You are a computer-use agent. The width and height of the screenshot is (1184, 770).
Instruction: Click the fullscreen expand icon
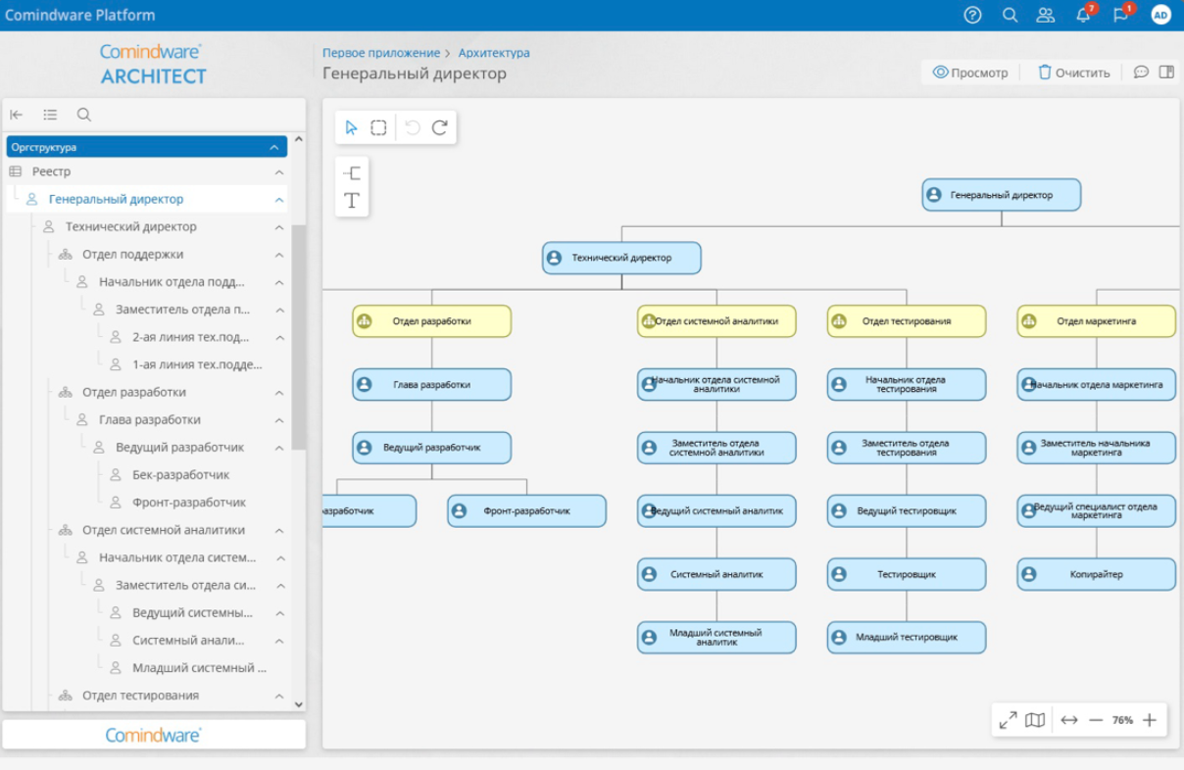[1008, 720]
